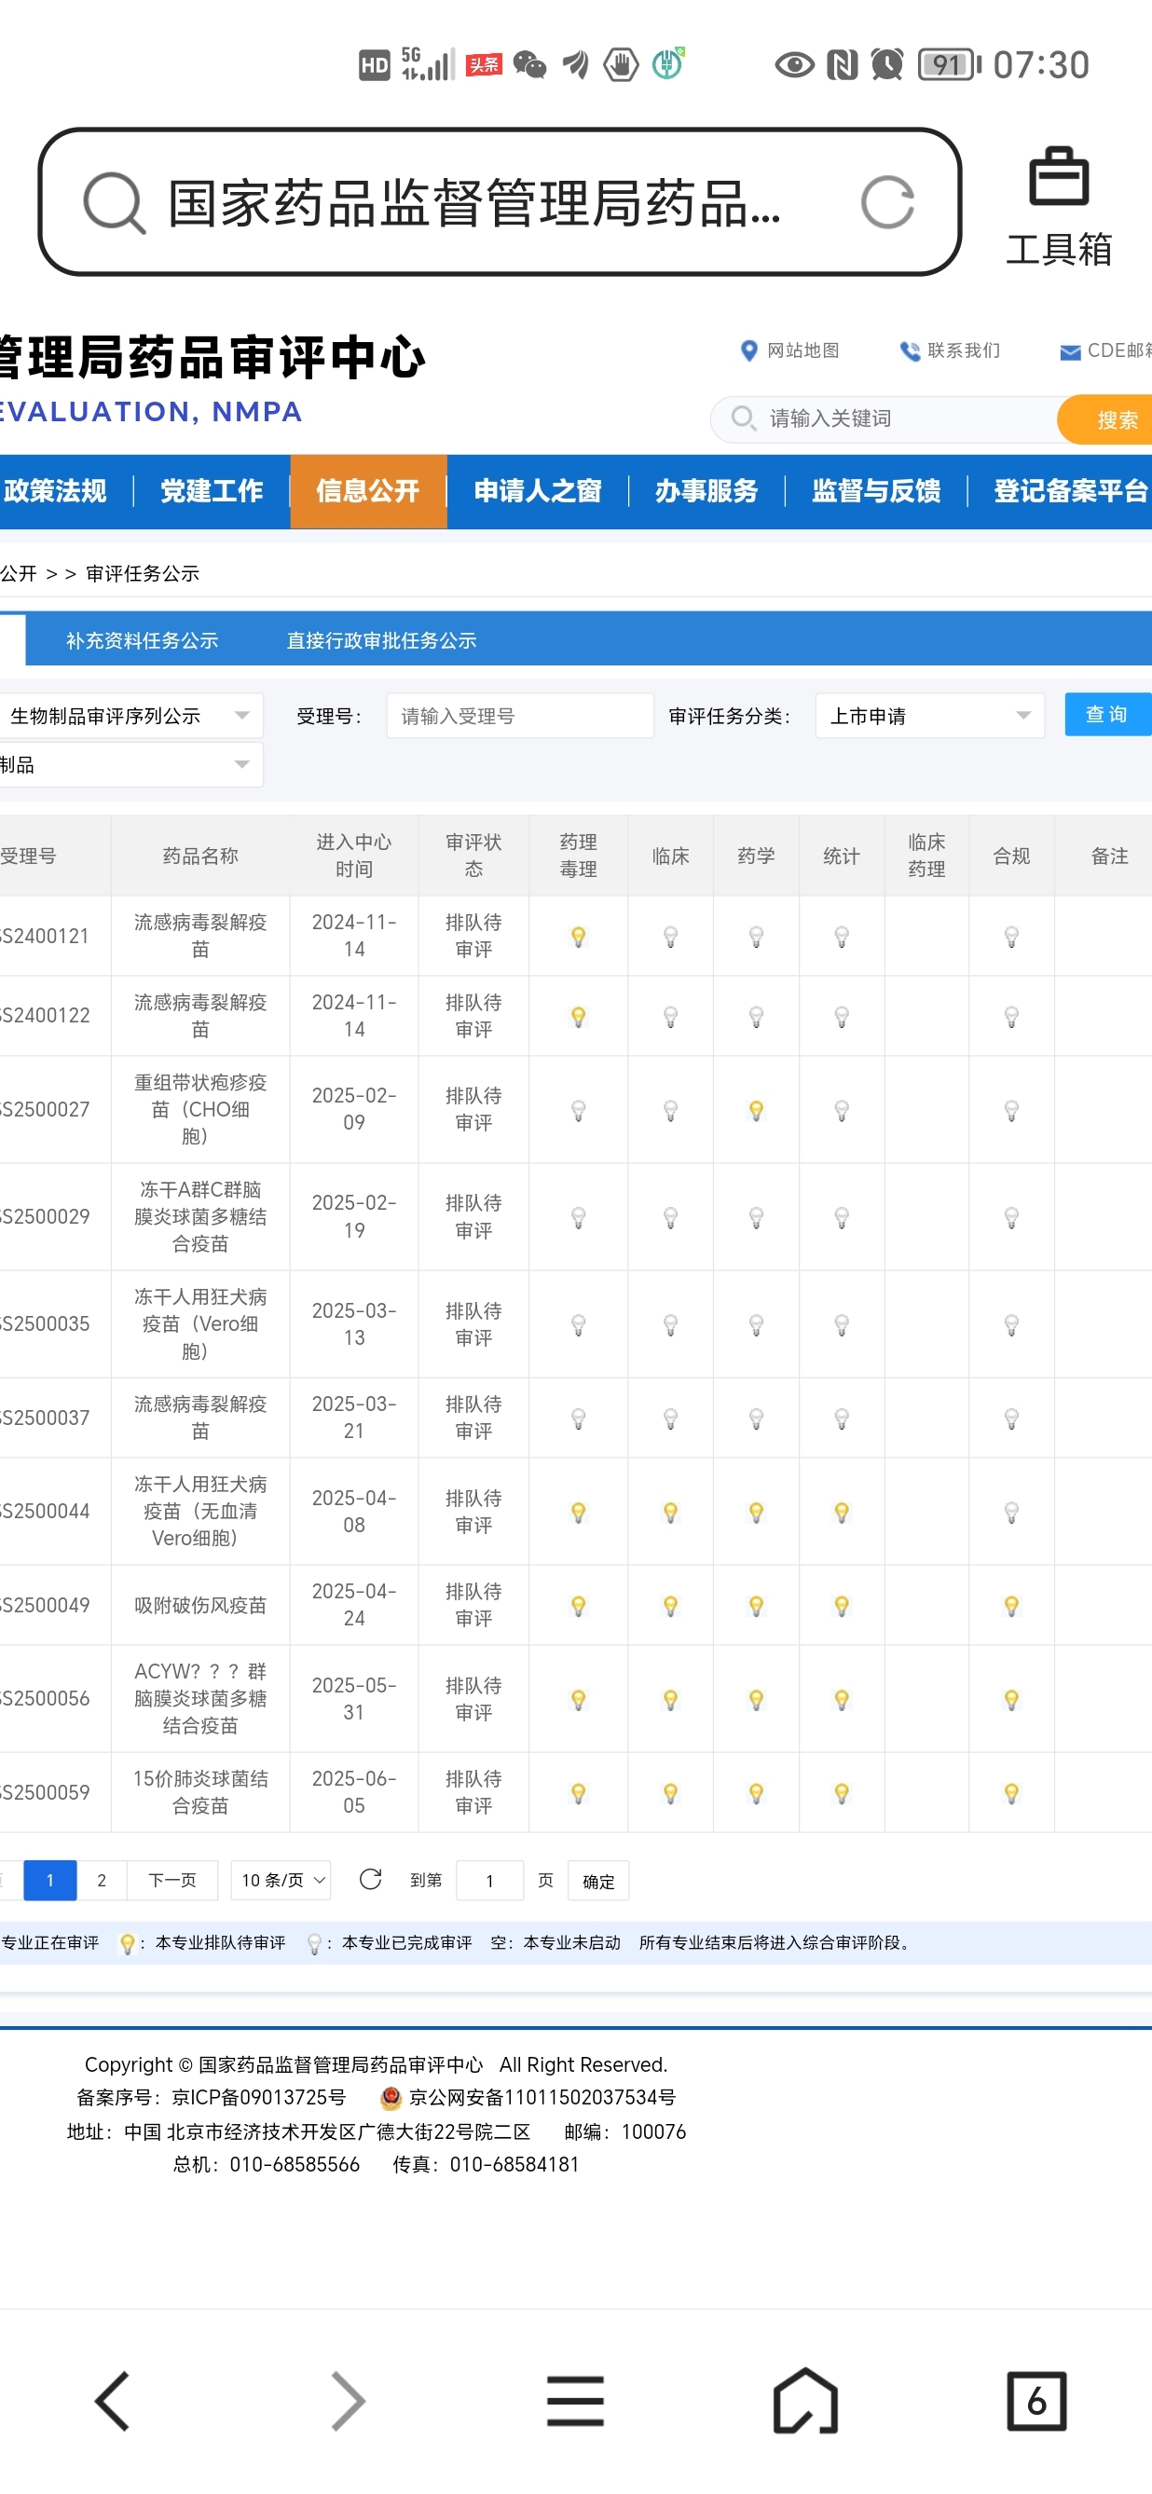The image size is (1152, 2494).
Task: Click grey 统计 bulb in S2500037 row
Action: (842, 1418)
